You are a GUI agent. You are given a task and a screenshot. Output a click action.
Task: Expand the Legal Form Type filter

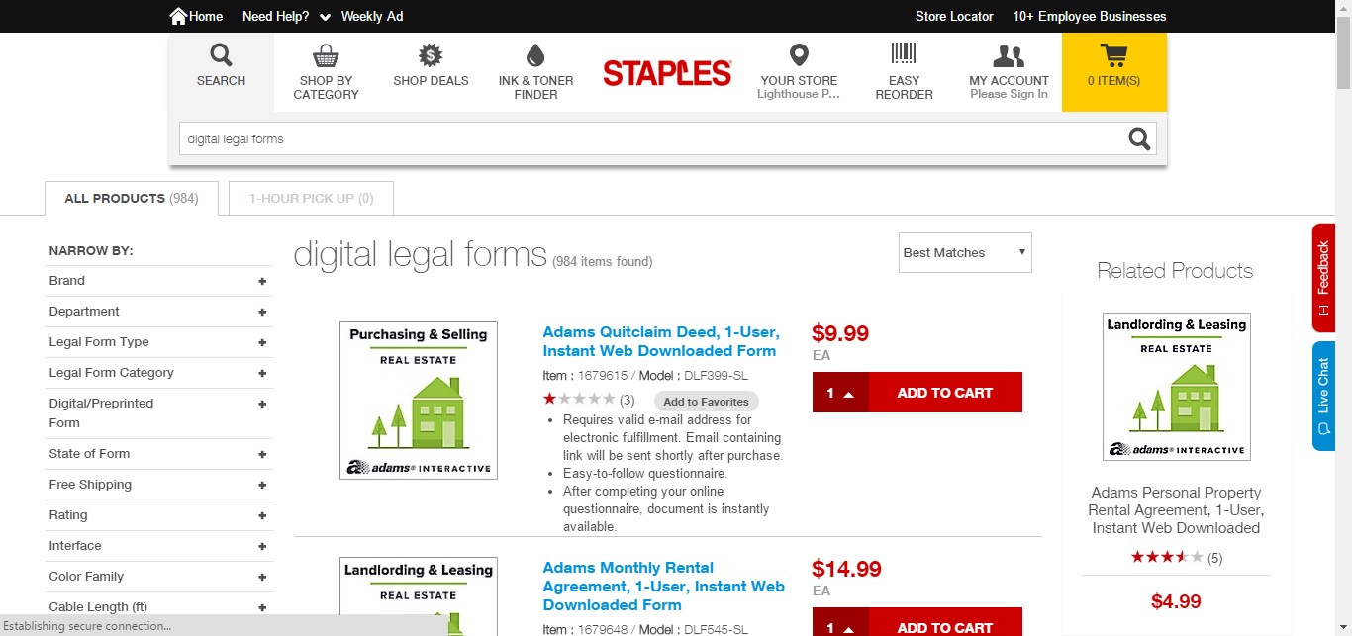pyautogui.click(x=262, y=342)
